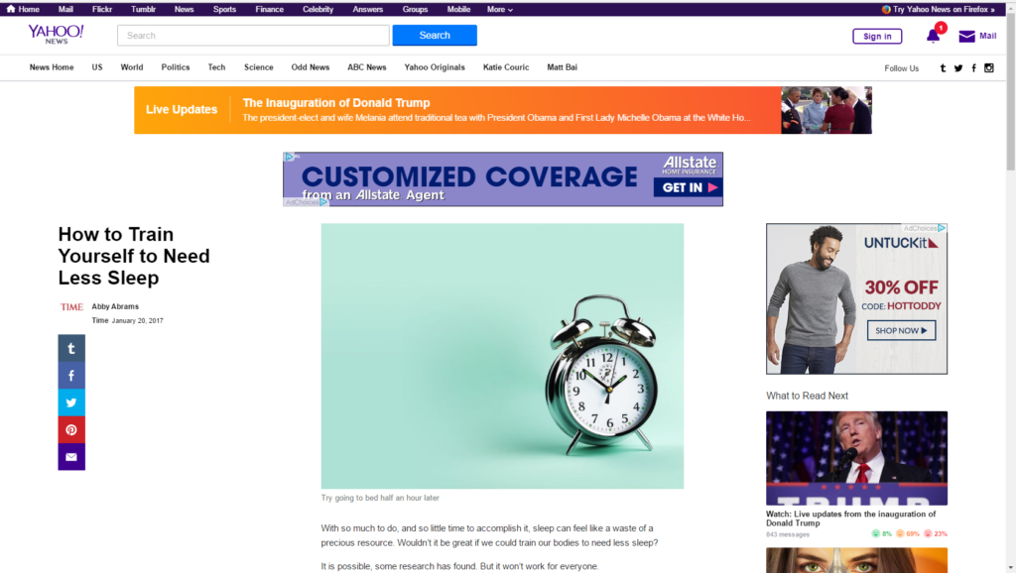
Task: Open the Politics news section
Action: (175, 67)
